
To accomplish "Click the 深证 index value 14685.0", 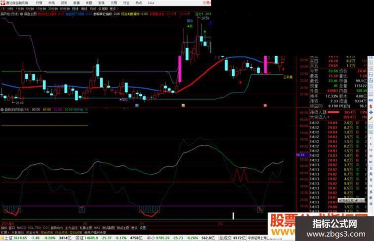I will tap(91, 238).
